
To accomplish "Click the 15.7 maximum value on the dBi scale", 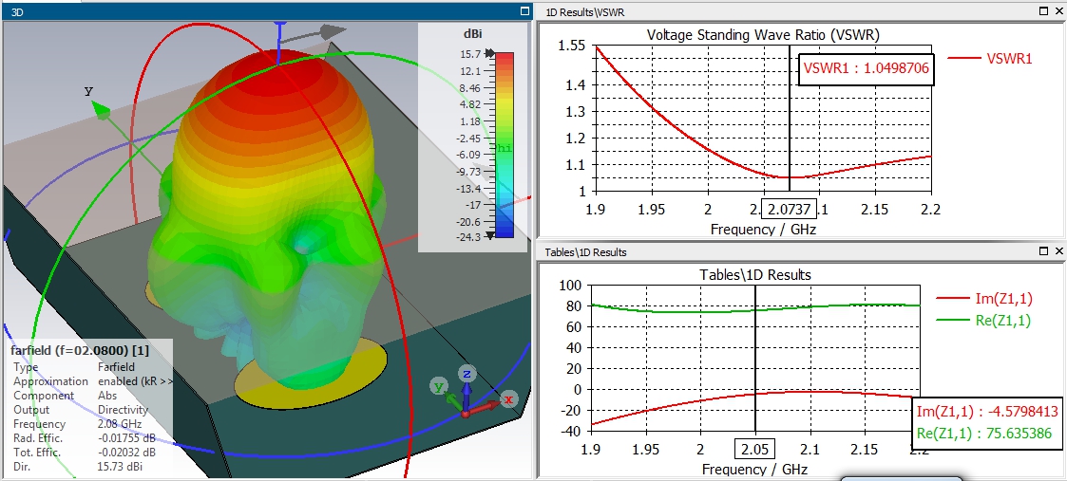I will click(471, 54).
